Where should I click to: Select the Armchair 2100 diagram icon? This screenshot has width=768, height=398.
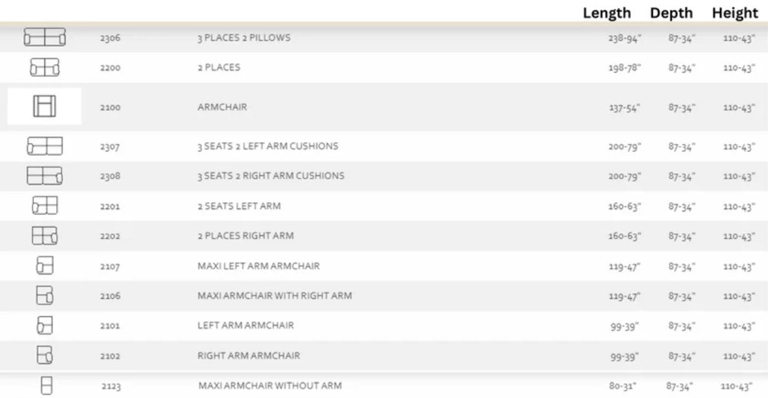click(x=44, y=106)
